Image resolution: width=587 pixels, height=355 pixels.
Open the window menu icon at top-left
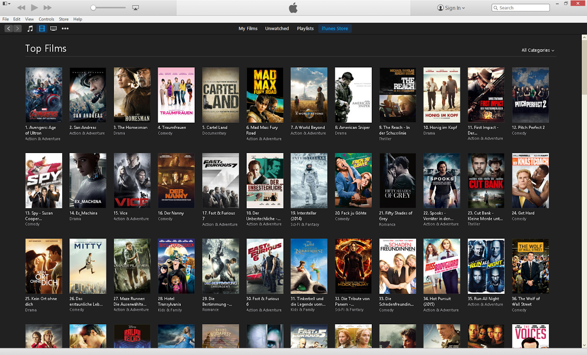[x=6, y=3]
